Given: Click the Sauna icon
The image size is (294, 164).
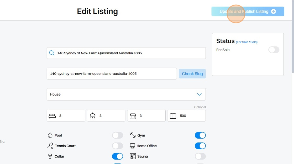Looking at the screenshot, I should (133, 156).
